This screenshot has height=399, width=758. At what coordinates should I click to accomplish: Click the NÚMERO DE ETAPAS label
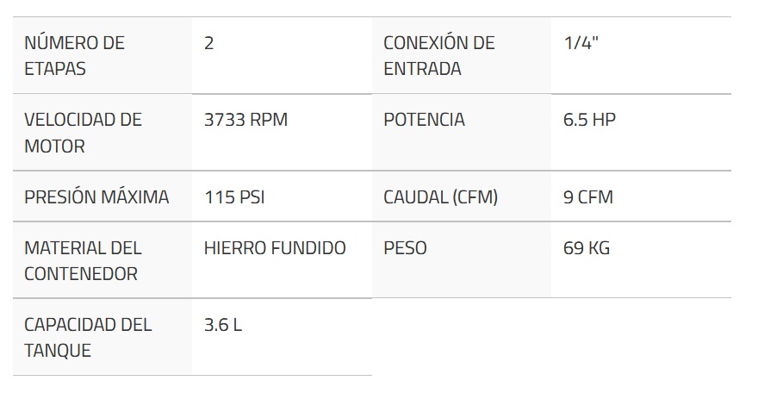coord(74,56)
